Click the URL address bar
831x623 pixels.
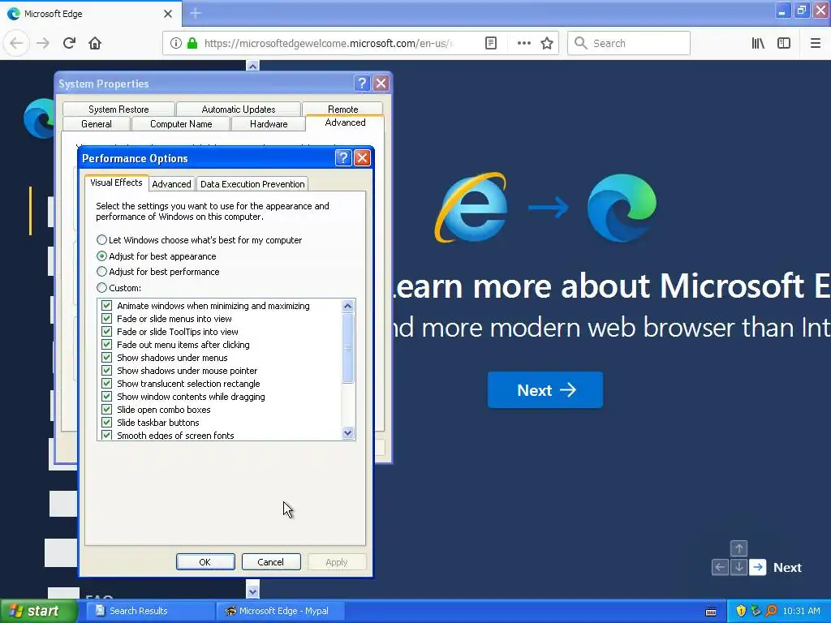pyautogui.click(x=329, y=43)
